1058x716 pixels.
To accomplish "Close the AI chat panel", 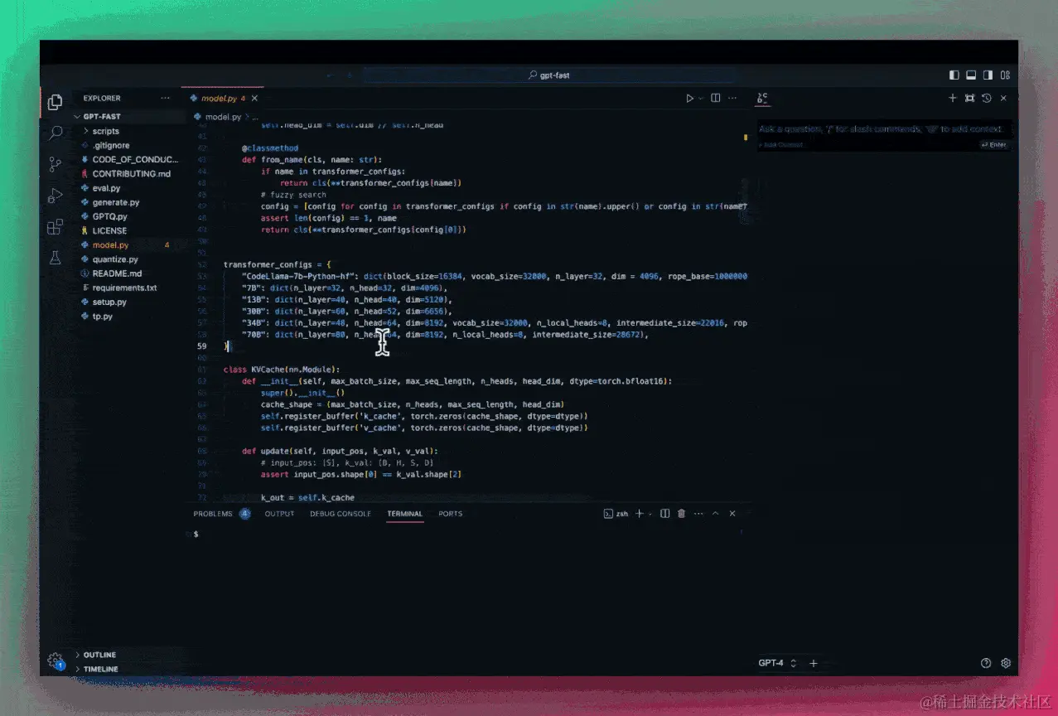I will (1003, 98).
